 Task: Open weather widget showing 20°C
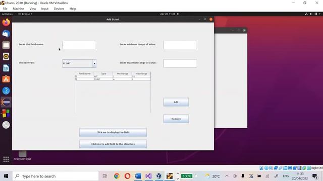[x=212, y=176]
